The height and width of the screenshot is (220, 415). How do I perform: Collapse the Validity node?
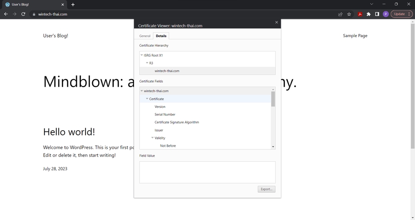[x=153, y=138]
